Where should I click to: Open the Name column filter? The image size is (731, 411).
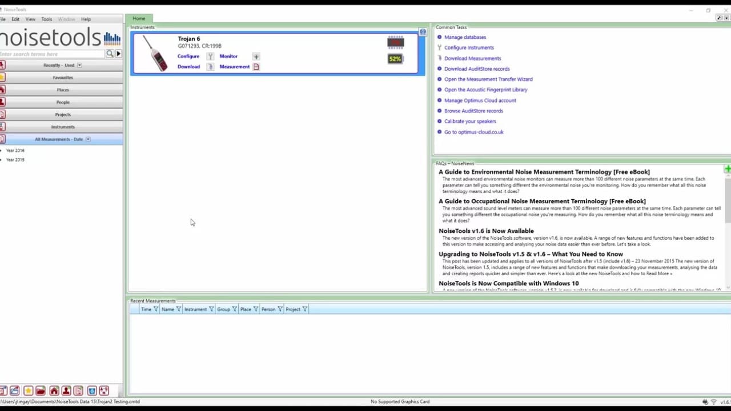178,309
